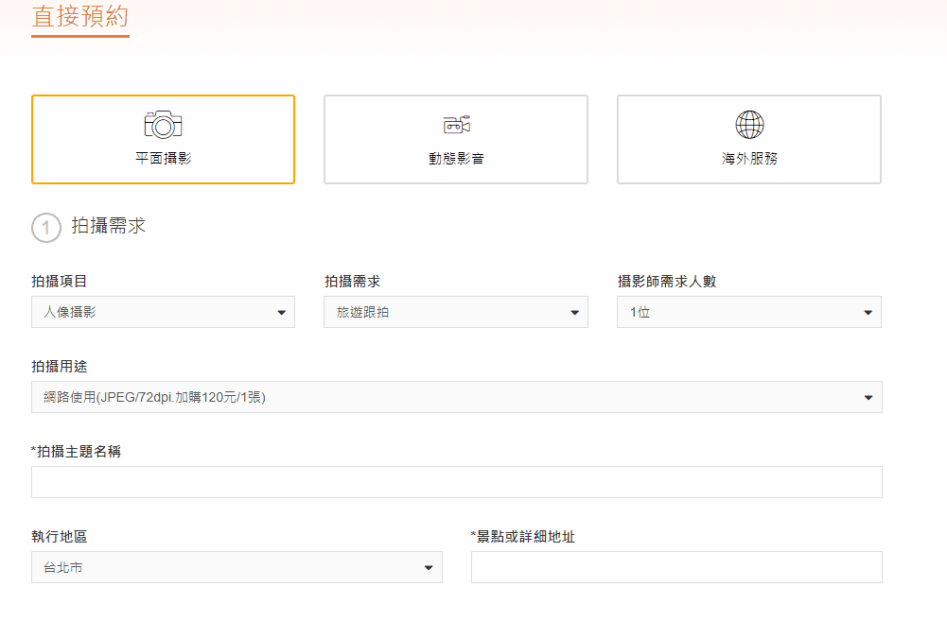Click the circled number 1 step icon
Viewport: 947px width, 621px height.
point(45,228)
